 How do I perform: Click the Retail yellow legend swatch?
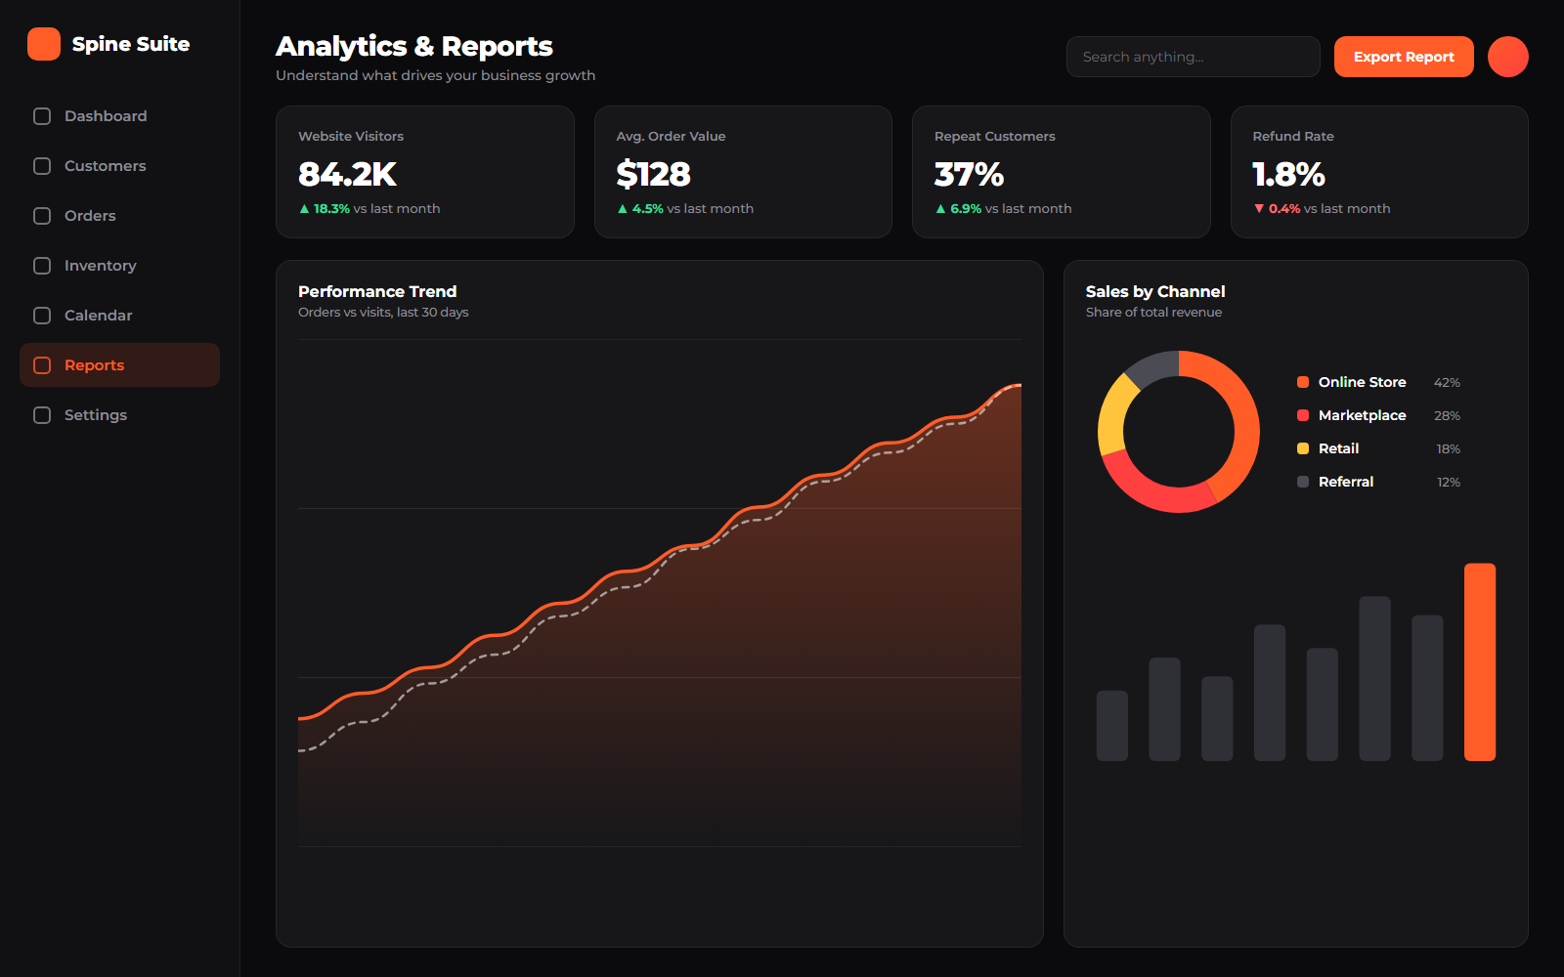[x=1303, y=448]
